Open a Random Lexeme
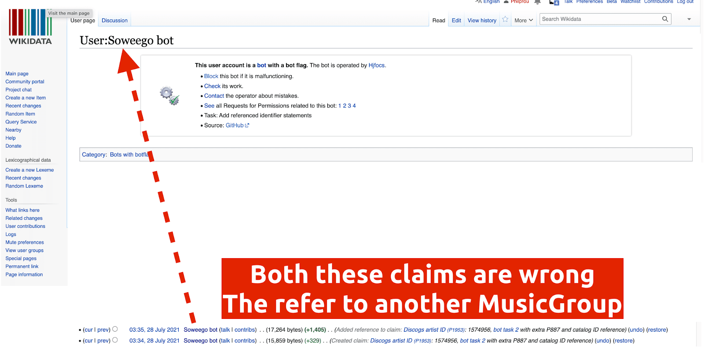 pyautogui.click(x=24, y=186)
